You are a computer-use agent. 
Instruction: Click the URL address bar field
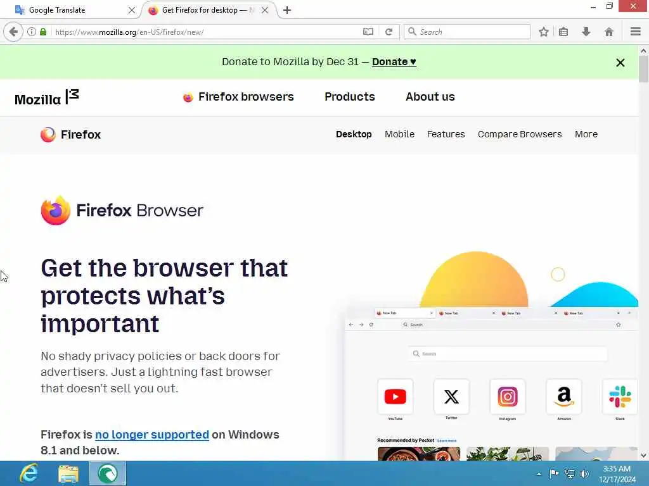coord(207,32)
